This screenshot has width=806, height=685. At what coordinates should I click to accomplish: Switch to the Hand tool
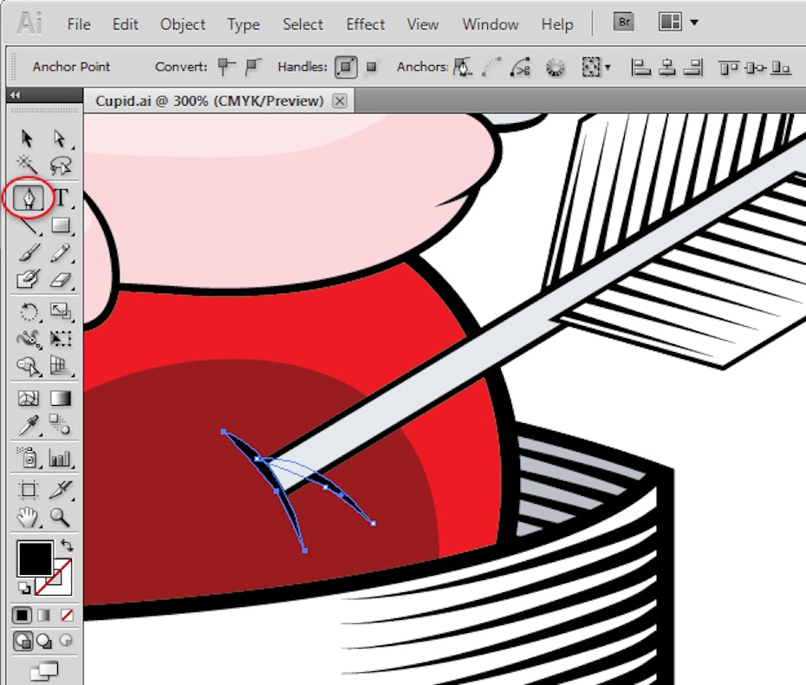29,518
